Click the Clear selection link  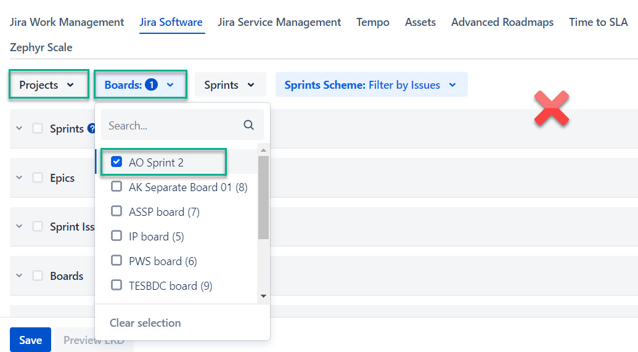click(x=145, y=323)
